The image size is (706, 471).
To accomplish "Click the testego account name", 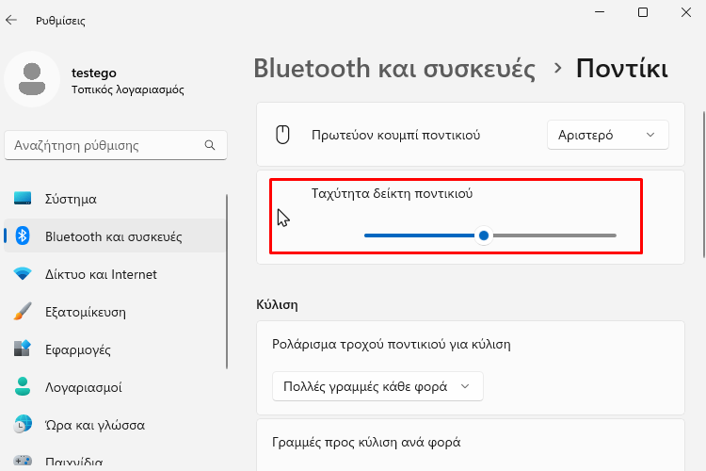I will click(94, 73).
